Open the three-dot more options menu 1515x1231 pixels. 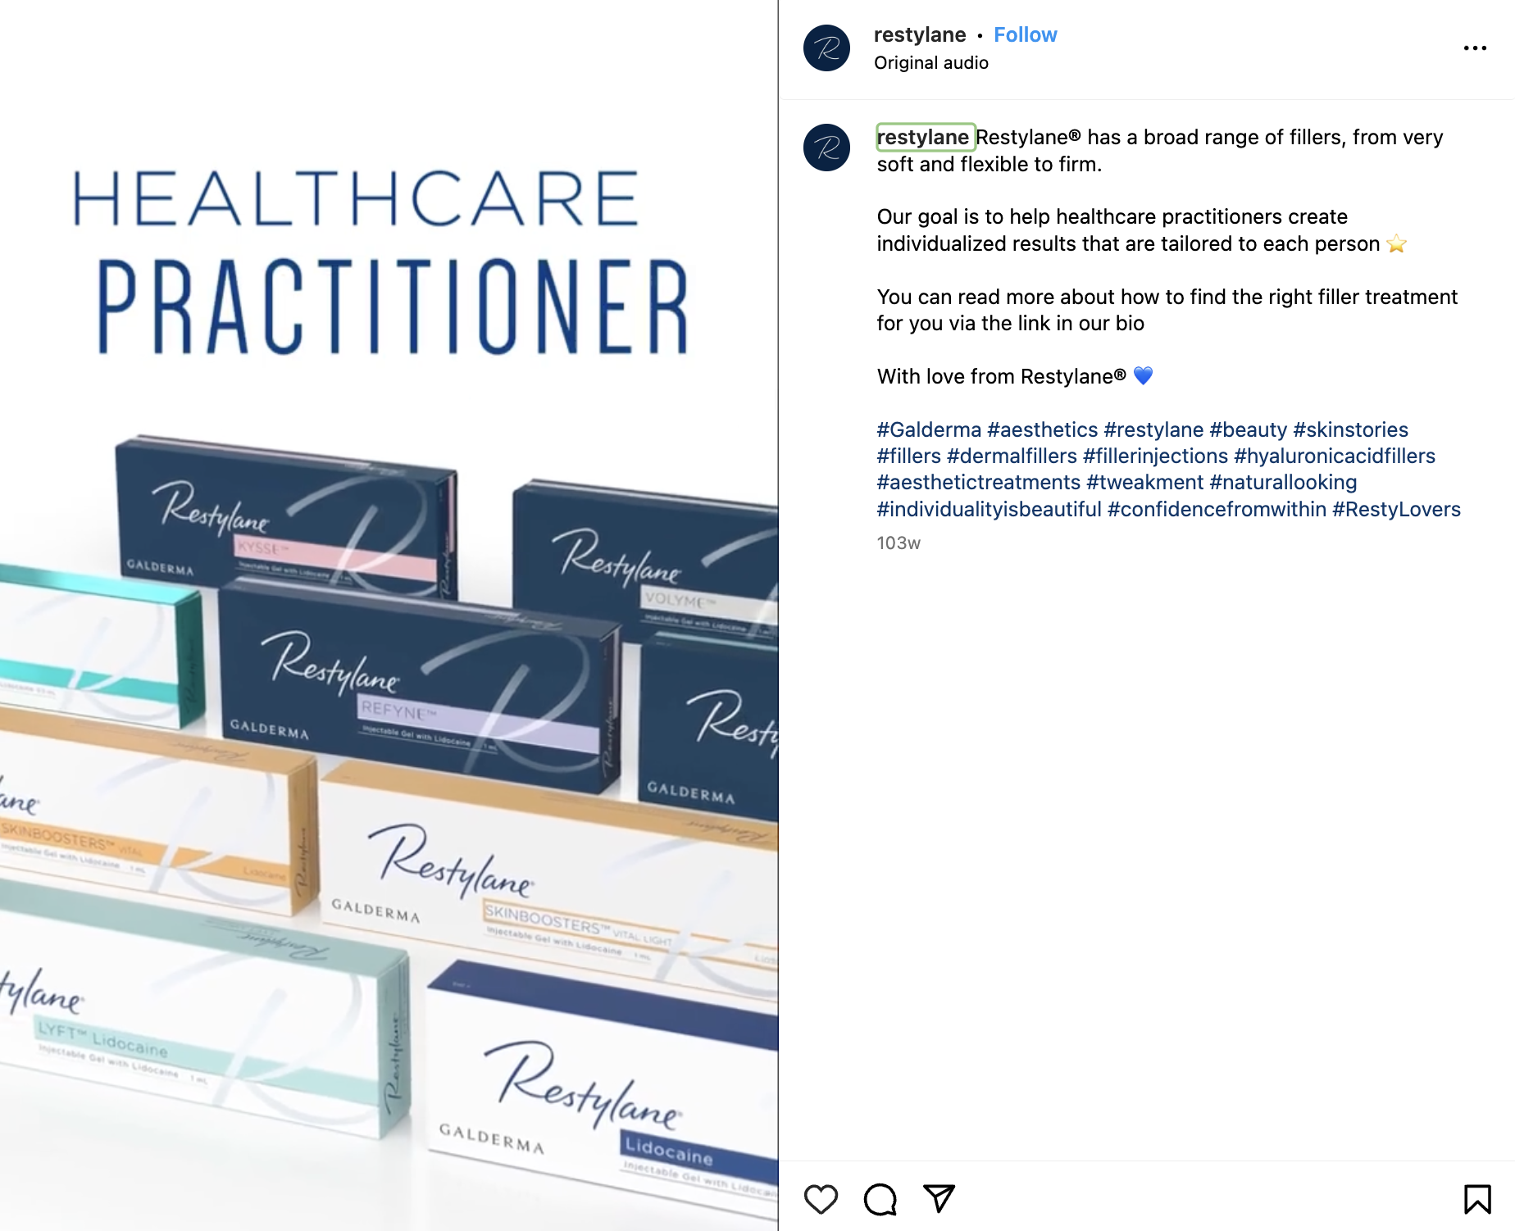coord(1475,48)
